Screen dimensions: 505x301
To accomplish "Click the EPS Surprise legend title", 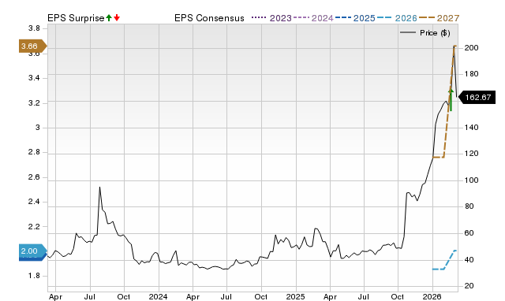I will (x=76, y=18).
